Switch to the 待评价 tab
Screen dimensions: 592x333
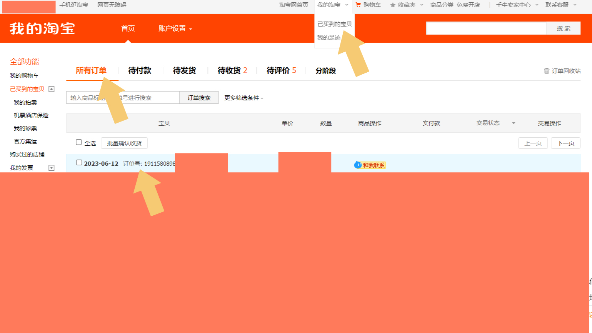[x=281, y=70]
